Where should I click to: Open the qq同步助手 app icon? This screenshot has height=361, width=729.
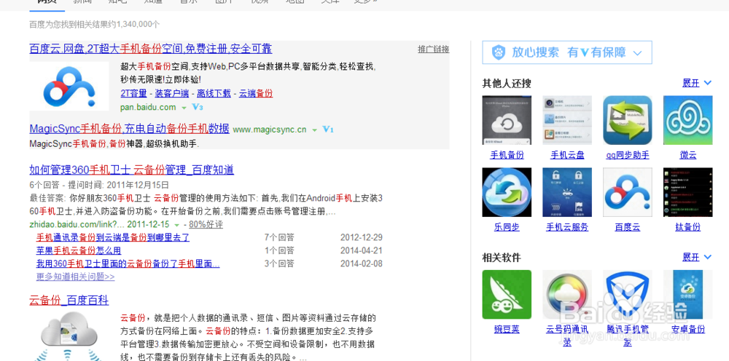pyautogui.click(x=628, y=120)
